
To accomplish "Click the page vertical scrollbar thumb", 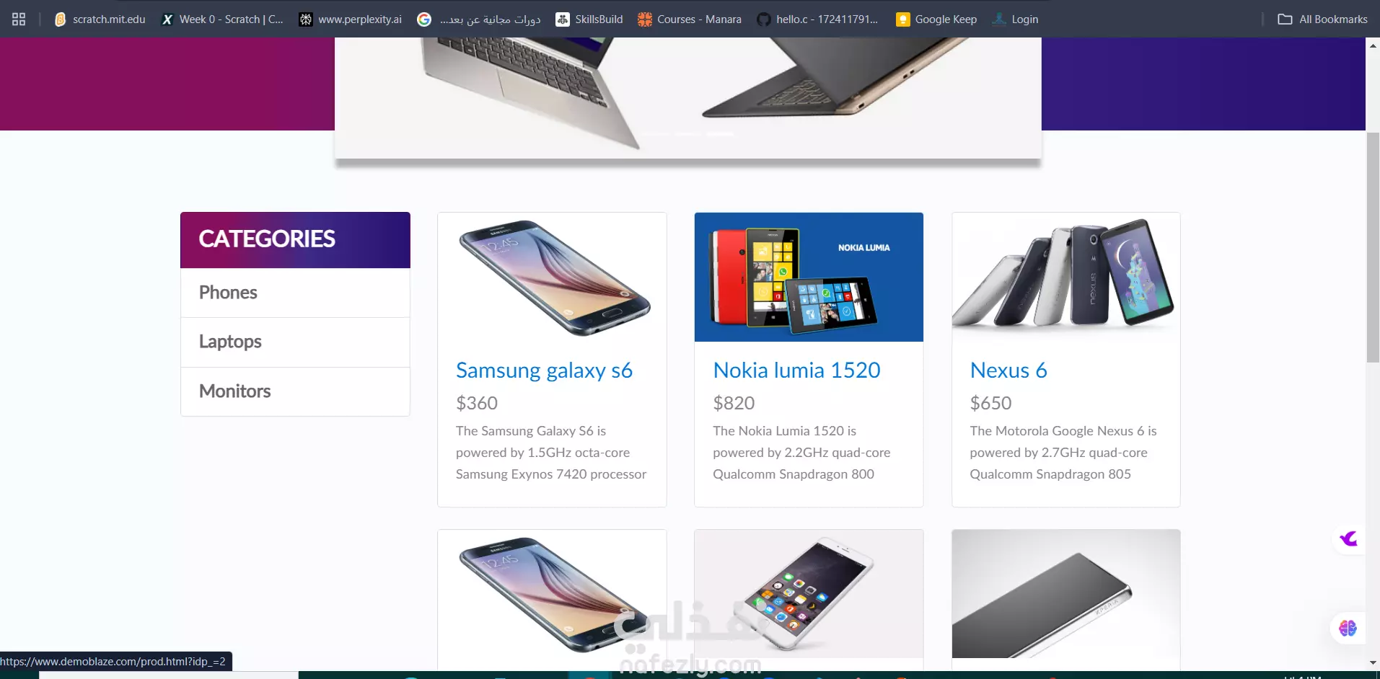I will [x=1373, y=247].
